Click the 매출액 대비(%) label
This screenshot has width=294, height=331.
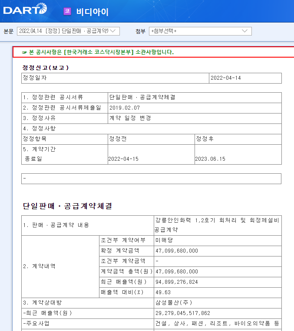[122, 292]
